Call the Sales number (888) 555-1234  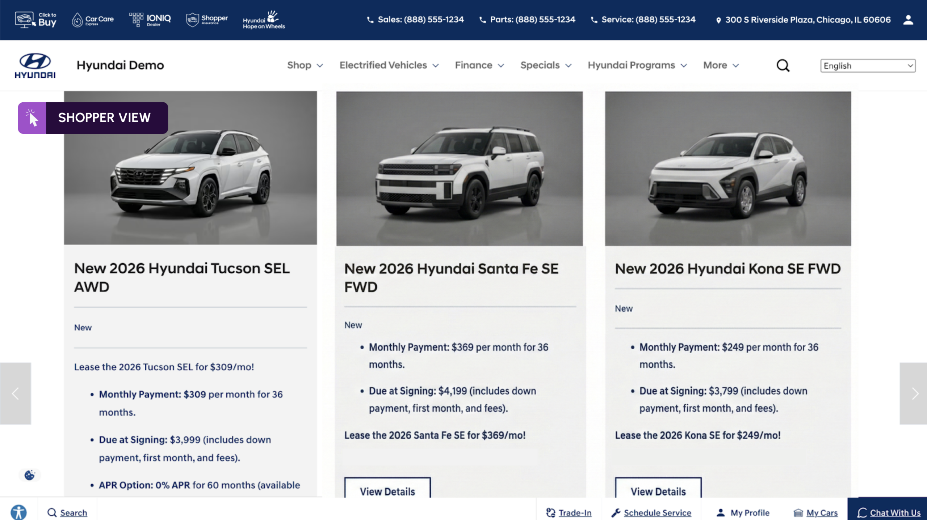(420, 20)
